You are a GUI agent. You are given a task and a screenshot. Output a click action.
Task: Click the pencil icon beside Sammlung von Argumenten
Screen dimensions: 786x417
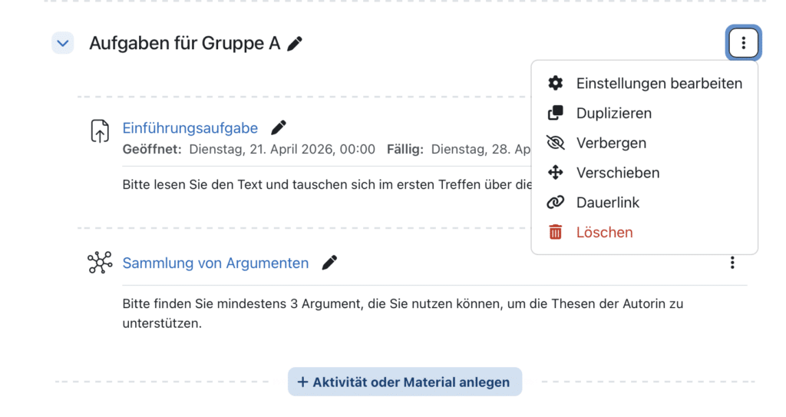(x=329, y=263)
